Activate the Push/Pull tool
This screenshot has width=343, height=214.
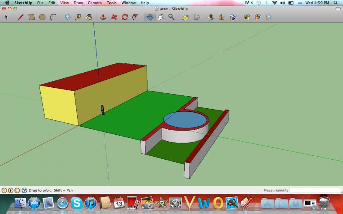pyautogui.click(x=103, y=17)
